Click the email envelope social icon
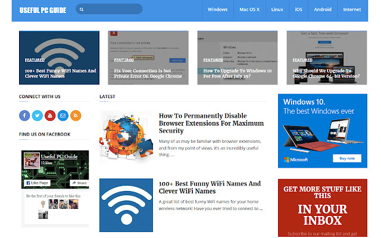The width and height of the screenshot is (381, 238). click(63, 115)
